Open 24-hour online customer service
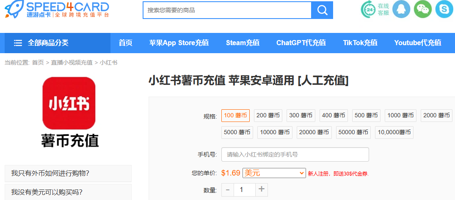This screenshot has height=200, width=455. click(375, 9)
